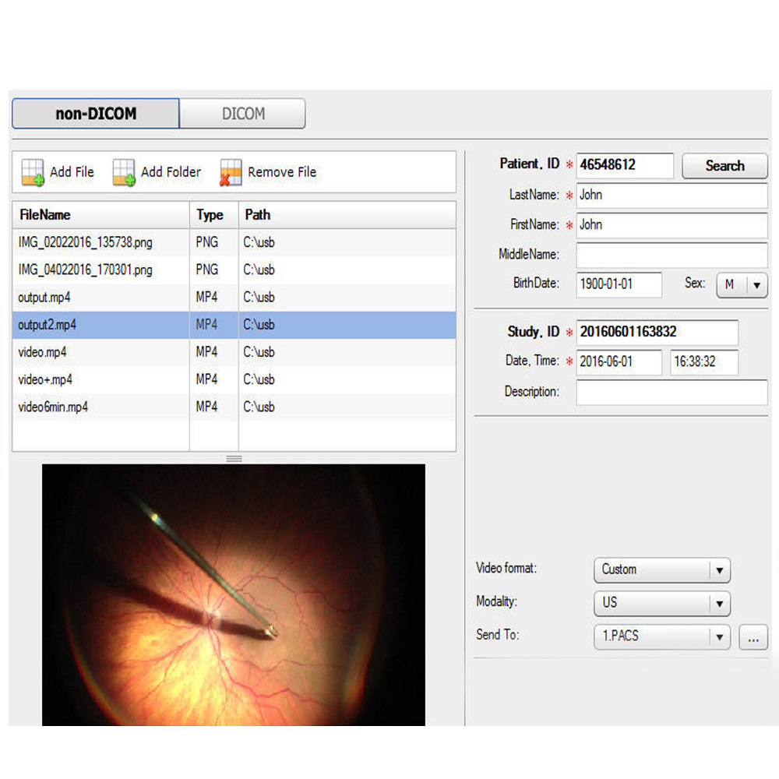Click the Add Folder icon
Image resolution: width=779 pixels, height=779 pixels.
pos(124,172)
